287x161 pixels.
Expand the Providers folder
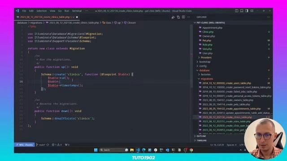[206, 58]
